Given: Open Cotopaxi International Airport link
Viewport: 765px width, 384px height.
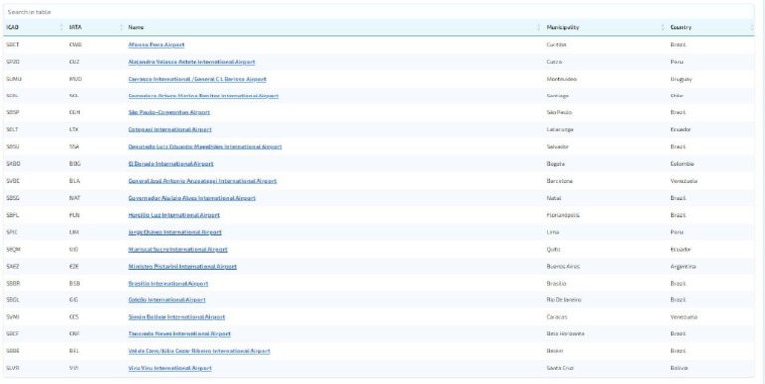Looking at the screenshot, I should 170,129.
